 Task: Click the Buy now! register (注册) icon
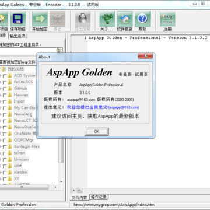(x=167, y=19)
